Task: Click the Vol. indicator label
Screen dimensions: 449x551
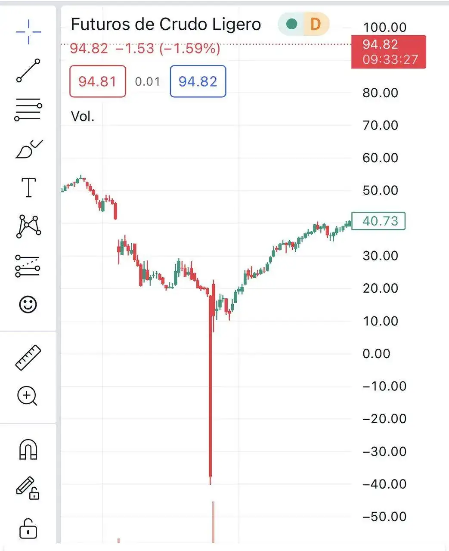Action: click(82, 116)
